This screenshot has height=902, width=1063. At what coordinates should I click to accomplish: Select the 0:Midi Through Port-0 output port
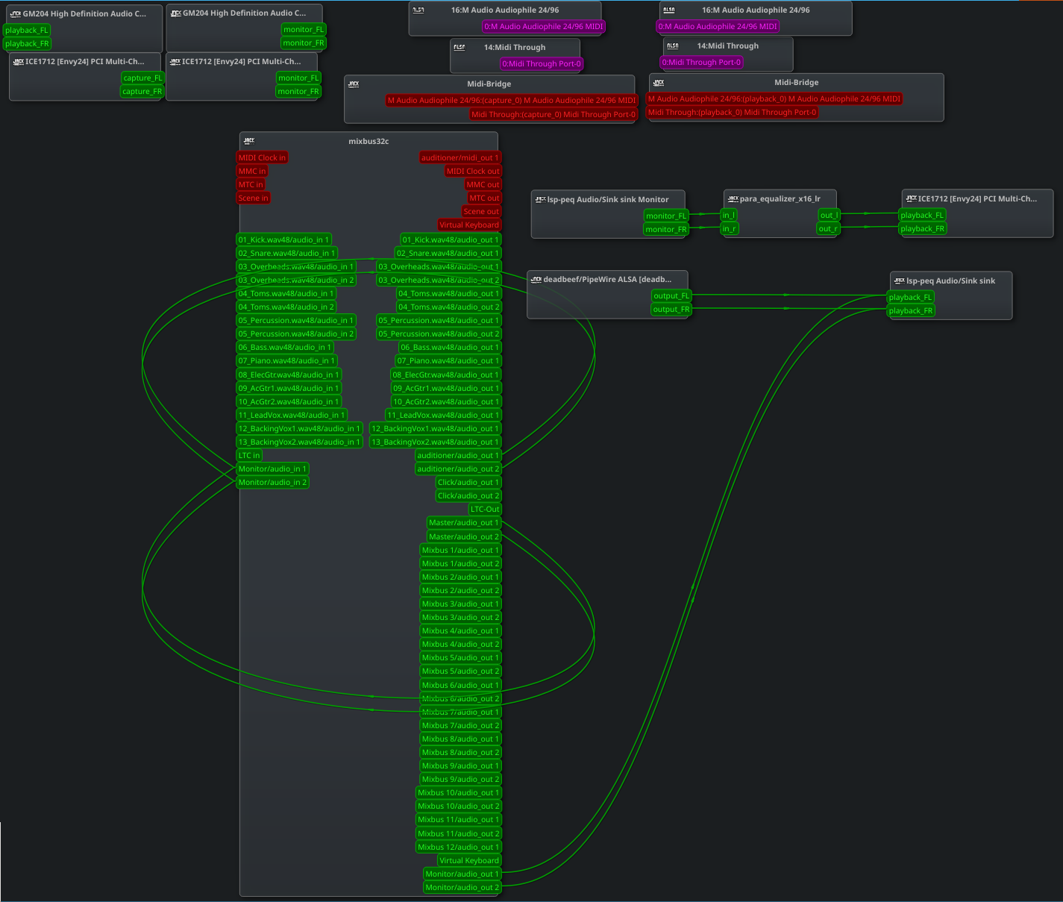pyautogui.click(x=542, y=63)
